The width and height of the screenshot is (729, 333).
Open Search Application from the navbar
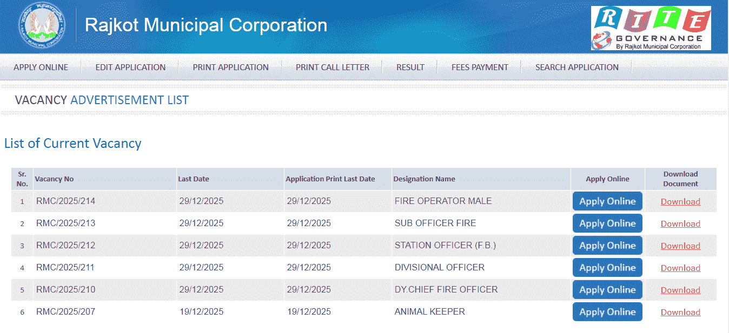(x=576, y=67)
